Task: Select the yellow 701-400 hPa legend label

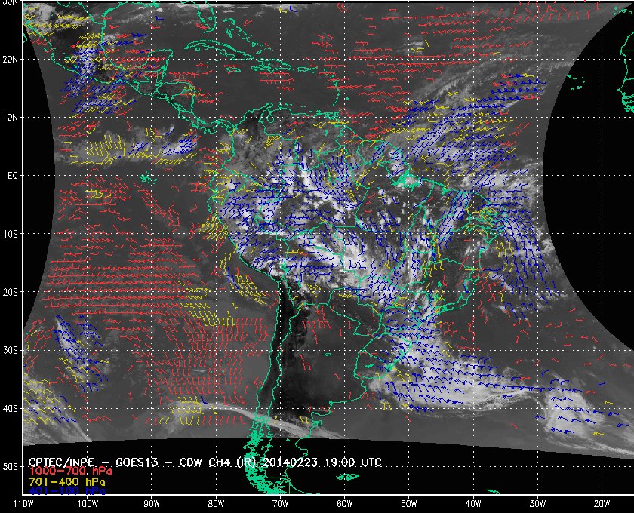Action: (67, 482)
